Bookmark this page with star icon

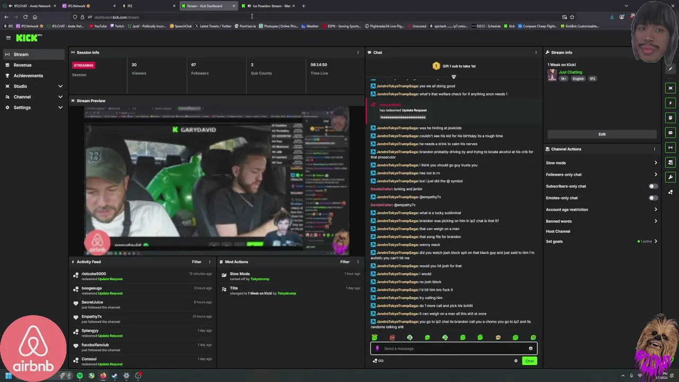pos(572,17)
